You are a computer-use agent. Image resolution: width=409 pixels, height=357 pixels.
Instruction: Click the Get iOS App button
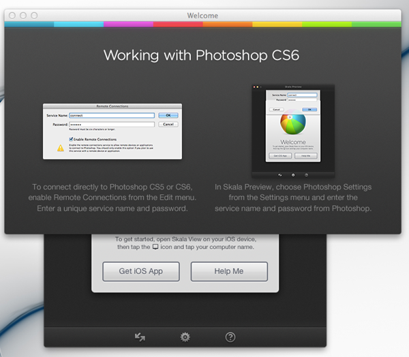pyautogui.click(x=141, y=271)
